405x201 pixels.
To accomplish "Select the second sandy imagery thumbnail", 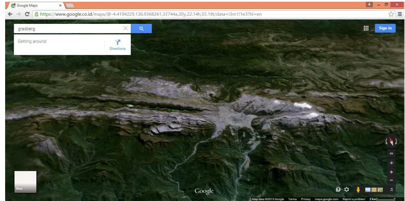I will pos(374,190).
